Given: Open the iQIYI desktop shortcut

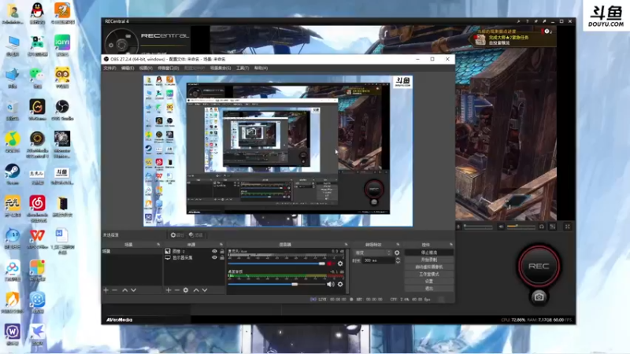Looking at the screenshot, I should click(62, 46).
